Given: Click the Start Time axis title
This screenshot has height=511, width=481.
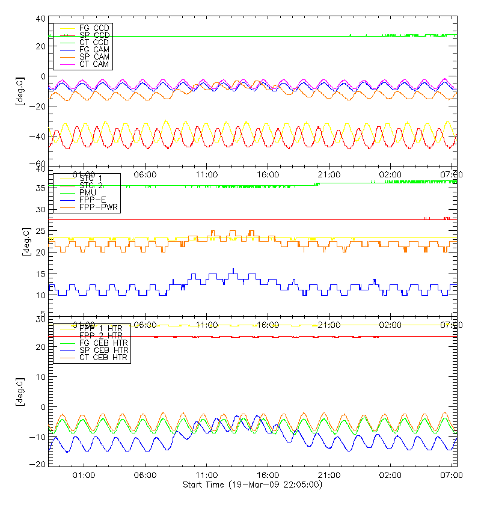Looking at the screenshot, I should 252,485.
